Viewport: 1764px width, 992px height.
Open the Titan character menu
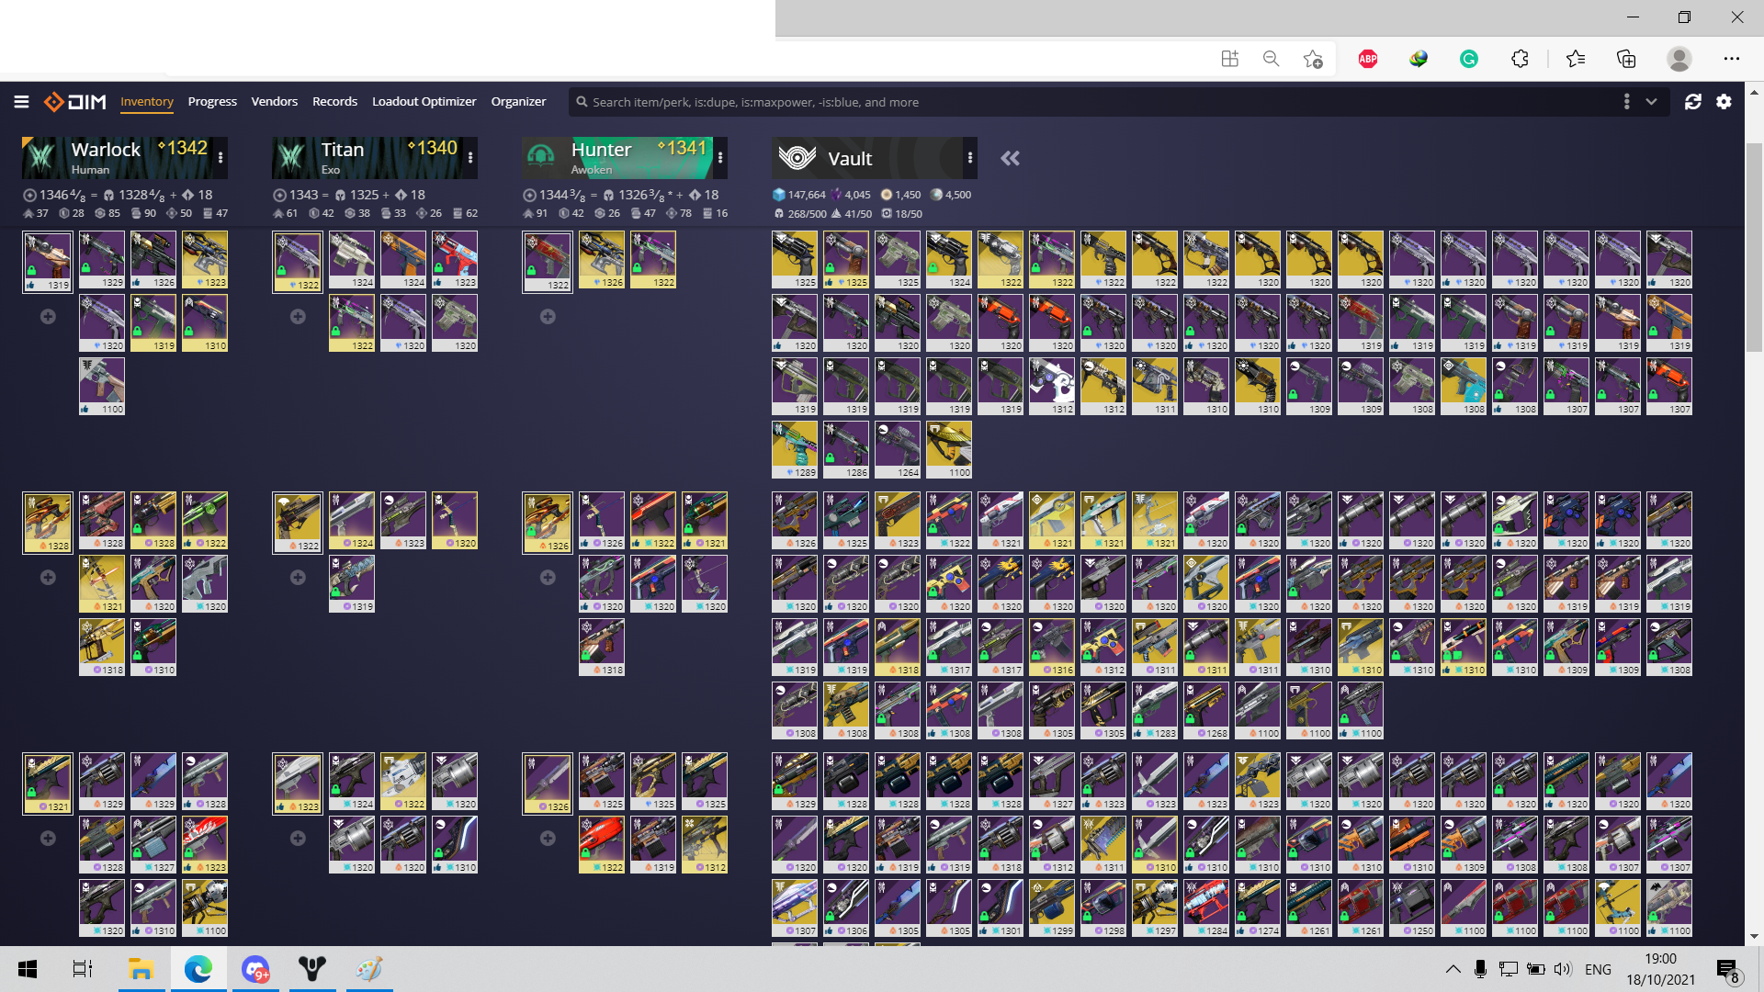[470, 158]
